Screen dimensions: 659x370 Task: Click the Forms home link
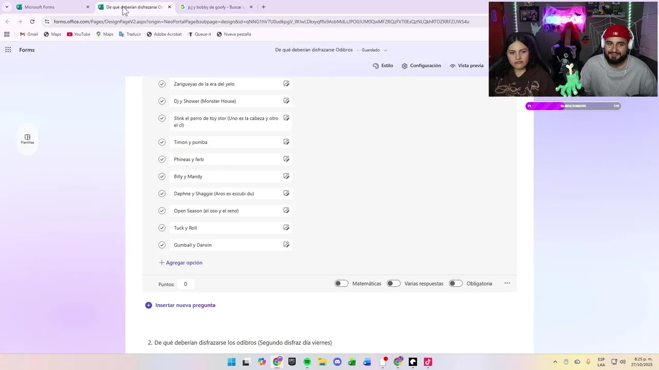27,50
